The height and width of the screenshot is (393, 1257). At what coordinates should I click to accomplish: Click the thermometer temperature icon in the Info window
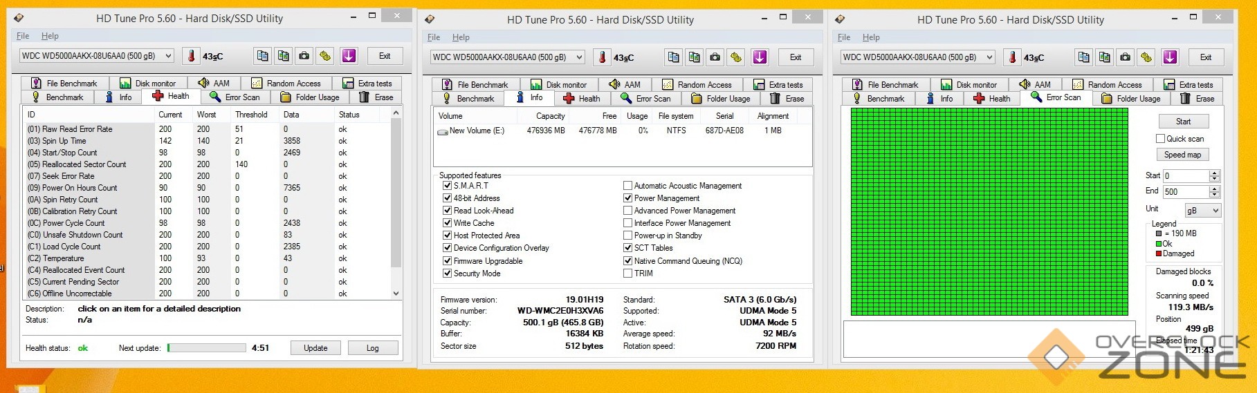[x=603, y=57]
